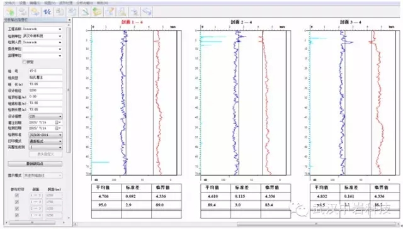
Task: Click the green folder toolbar icon
Action: [97, 12]
